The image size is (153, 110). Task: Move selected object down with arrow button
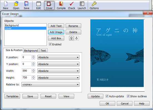[x=76, y=38]
